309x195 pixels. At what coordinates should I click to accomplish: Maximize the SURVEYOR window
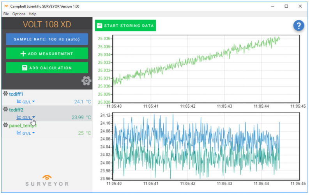pos(286,6)
